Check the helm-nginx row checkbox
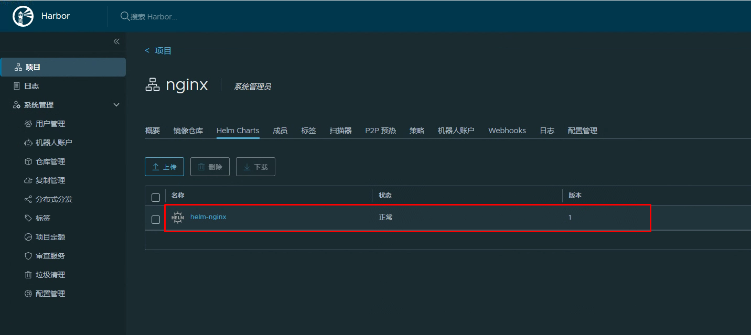Viewport: 751px width, 335px height. click(156, 220)
